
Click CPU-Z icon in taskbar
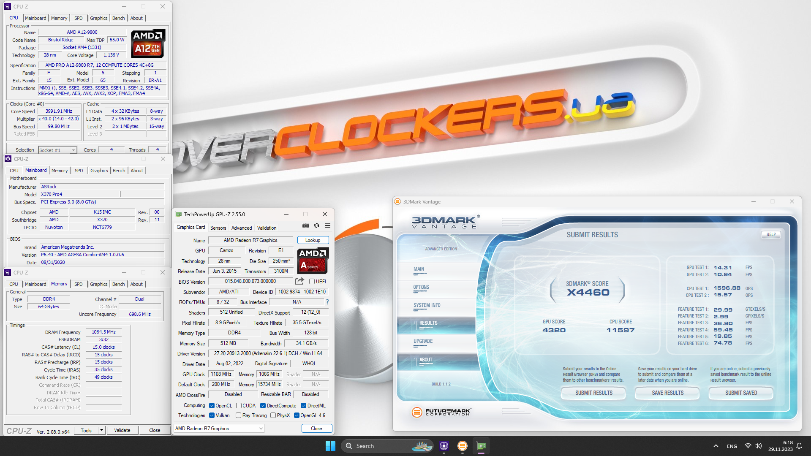(444, 446)
